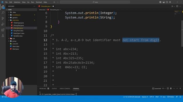
Task: Open the Edit menu
Action: [11, 2]
